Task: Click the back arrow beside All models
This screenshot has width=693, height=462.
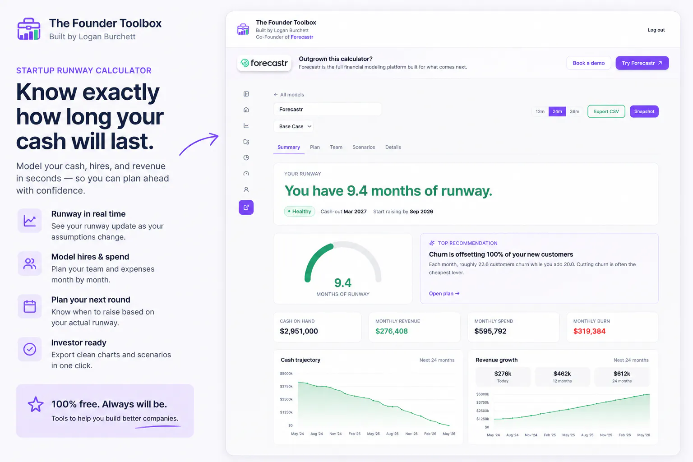Action: point(276,95)
